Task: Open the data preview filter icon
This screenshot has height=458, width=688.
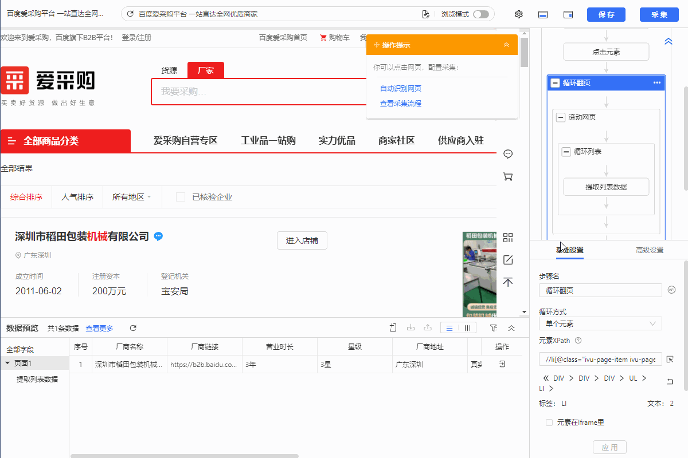Action: (x=494, y=328)
